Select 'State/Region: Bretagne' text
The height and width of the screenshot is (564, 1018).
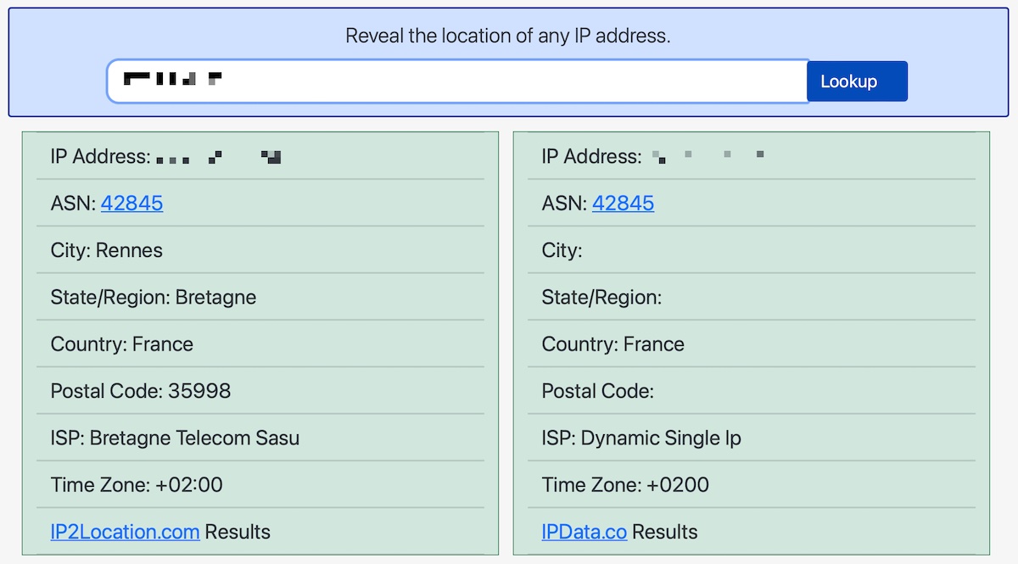(154, 297)
